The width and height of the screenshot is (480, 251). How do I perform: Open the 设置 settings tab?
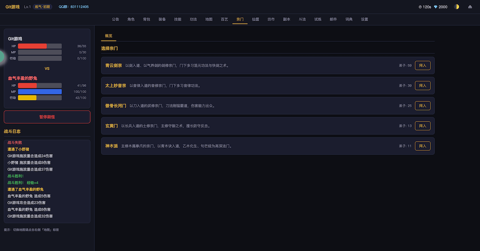pos(364,19)
